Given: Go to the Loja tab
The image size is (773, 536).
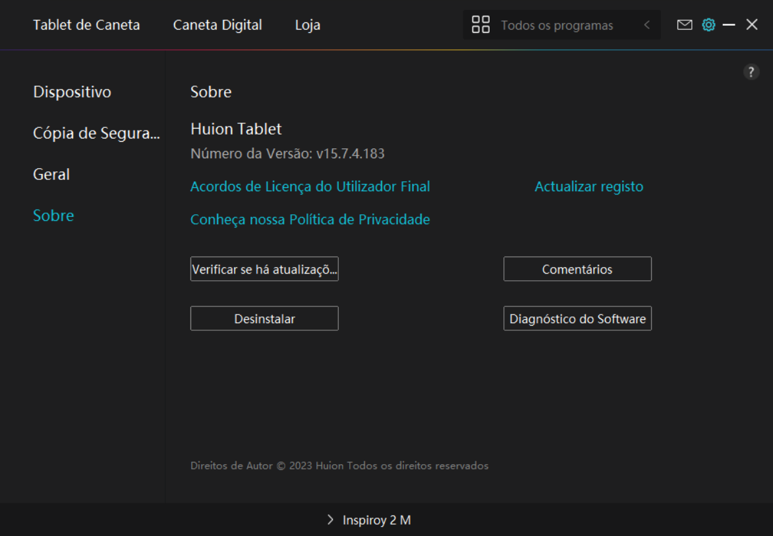Looking at the screenshot, I should (308, 25).
